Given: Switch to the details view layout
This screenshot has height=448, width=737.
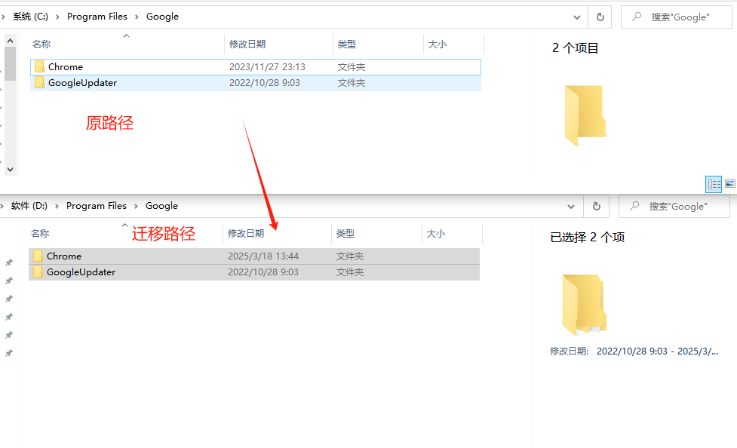Looking at the screenshot, I should point(713,184).
